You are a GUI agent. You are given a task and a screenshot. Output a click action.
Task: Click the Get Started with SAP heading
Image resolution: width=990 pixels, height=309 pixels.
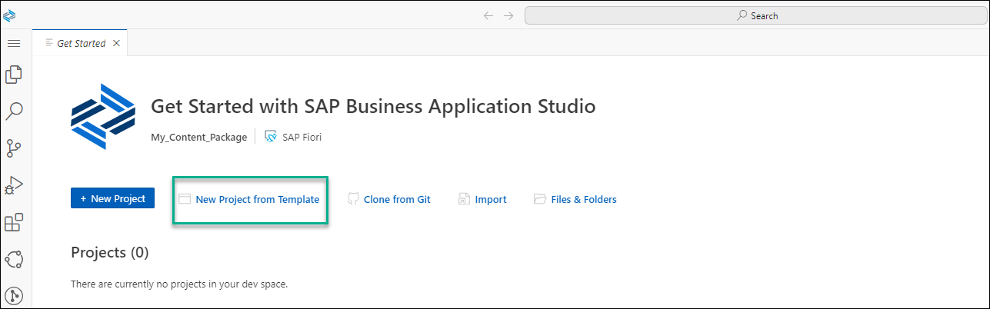point(373,107)
